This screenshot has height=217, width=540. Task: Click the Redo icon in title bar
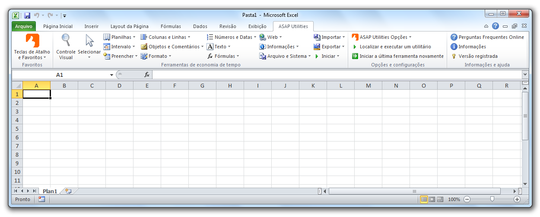(x=51, y=16)
